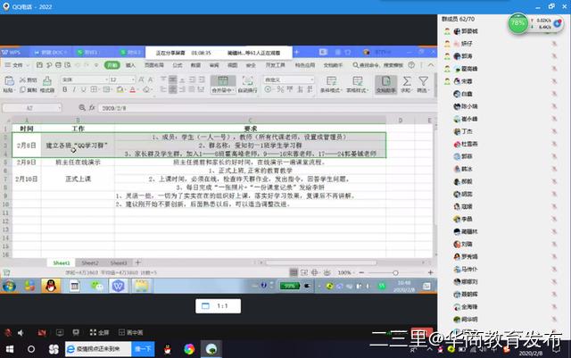
Task: Toggle Italic formatting I button
Action: point(74,89)
